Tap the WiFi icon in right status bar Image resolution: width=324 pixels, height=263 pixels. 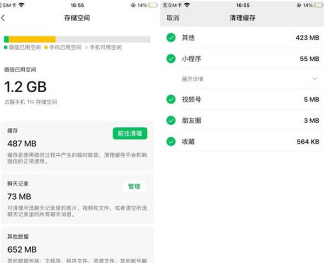click(187, 5)
